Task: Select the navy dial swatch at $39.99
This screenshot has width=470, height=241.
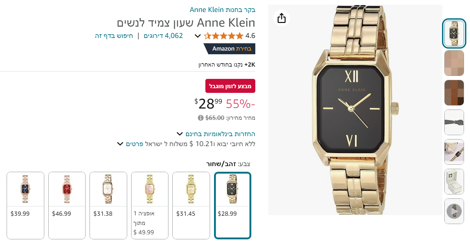Action: [26, 205]
